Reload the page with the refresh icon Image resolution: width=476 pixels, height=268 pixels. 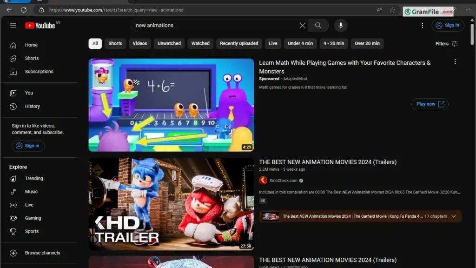(24, 10)
